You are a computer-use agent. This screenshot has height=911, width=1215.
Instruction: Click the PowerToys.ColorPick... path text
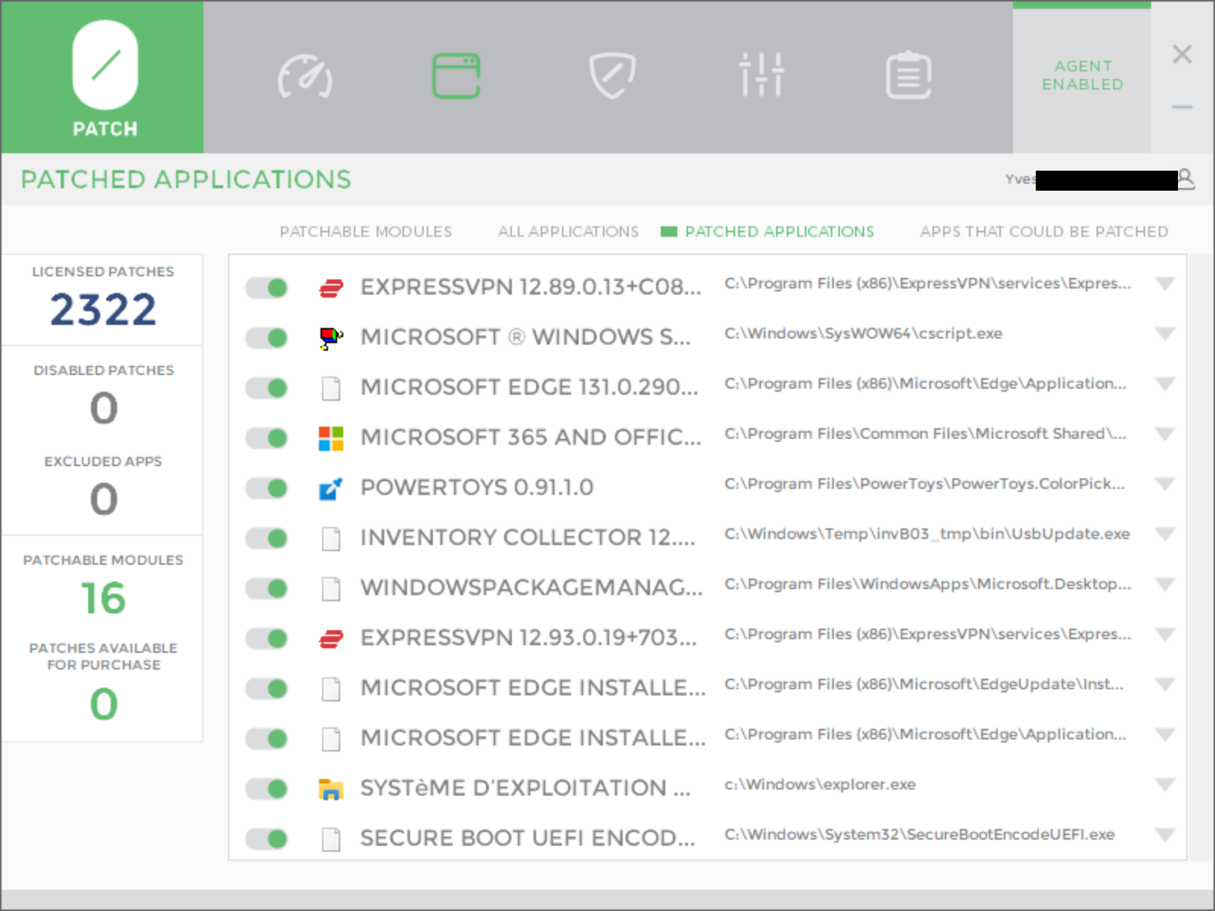[925, 484]
